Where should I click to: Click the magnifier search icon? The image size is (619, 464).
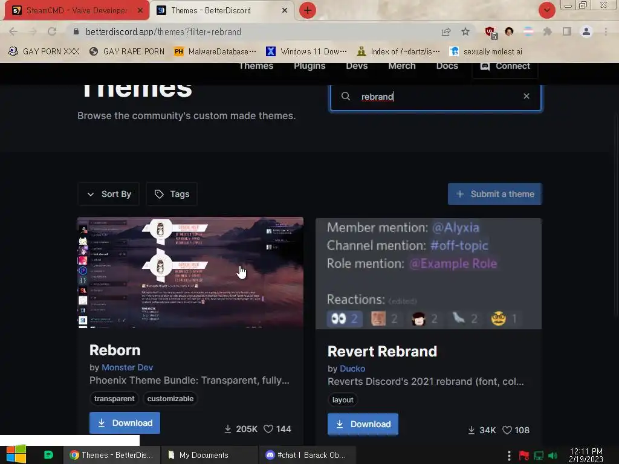click(x=345, y=96)
